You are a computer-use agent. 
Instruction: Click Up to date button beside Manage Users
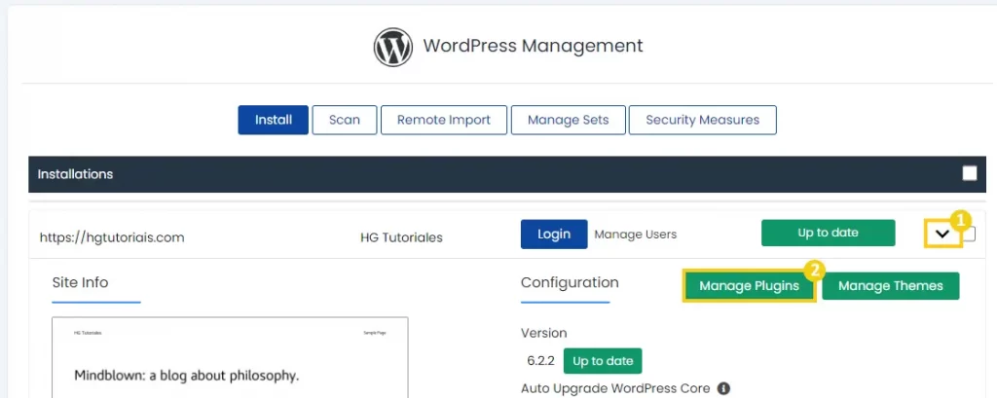pyautogui.click(x=828, y=233)
